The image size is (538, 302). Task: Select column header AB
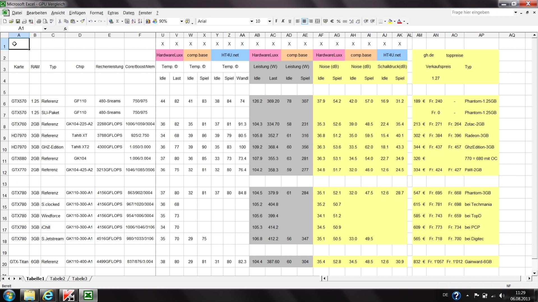tap(257, 35)
